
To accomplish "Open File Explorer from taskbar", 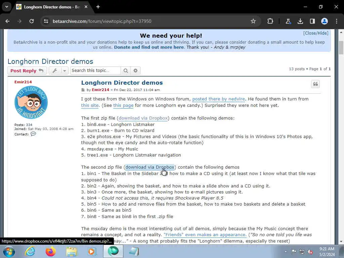I will pyautogui.click(x=72, y=251).
